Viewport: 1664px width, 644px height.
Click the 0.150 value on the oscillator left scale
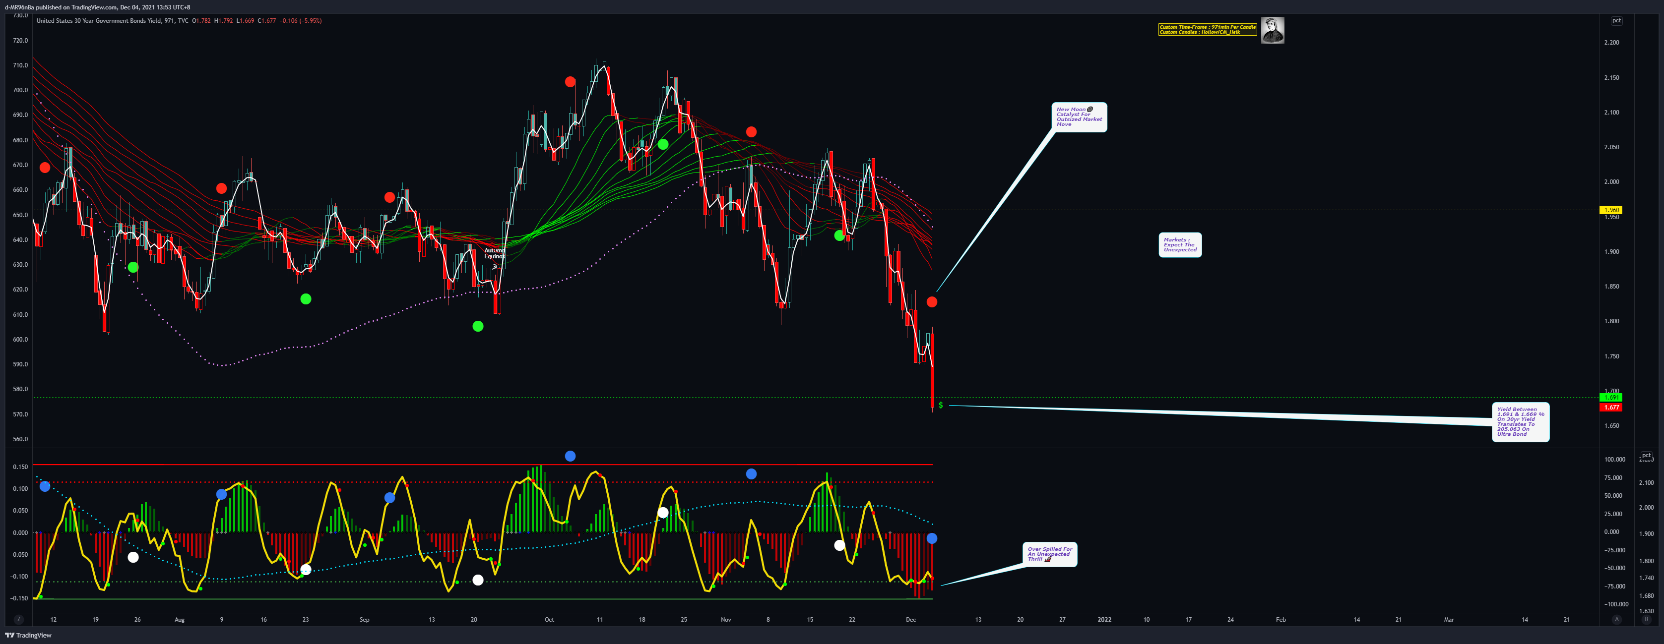[x=20, y=467]
